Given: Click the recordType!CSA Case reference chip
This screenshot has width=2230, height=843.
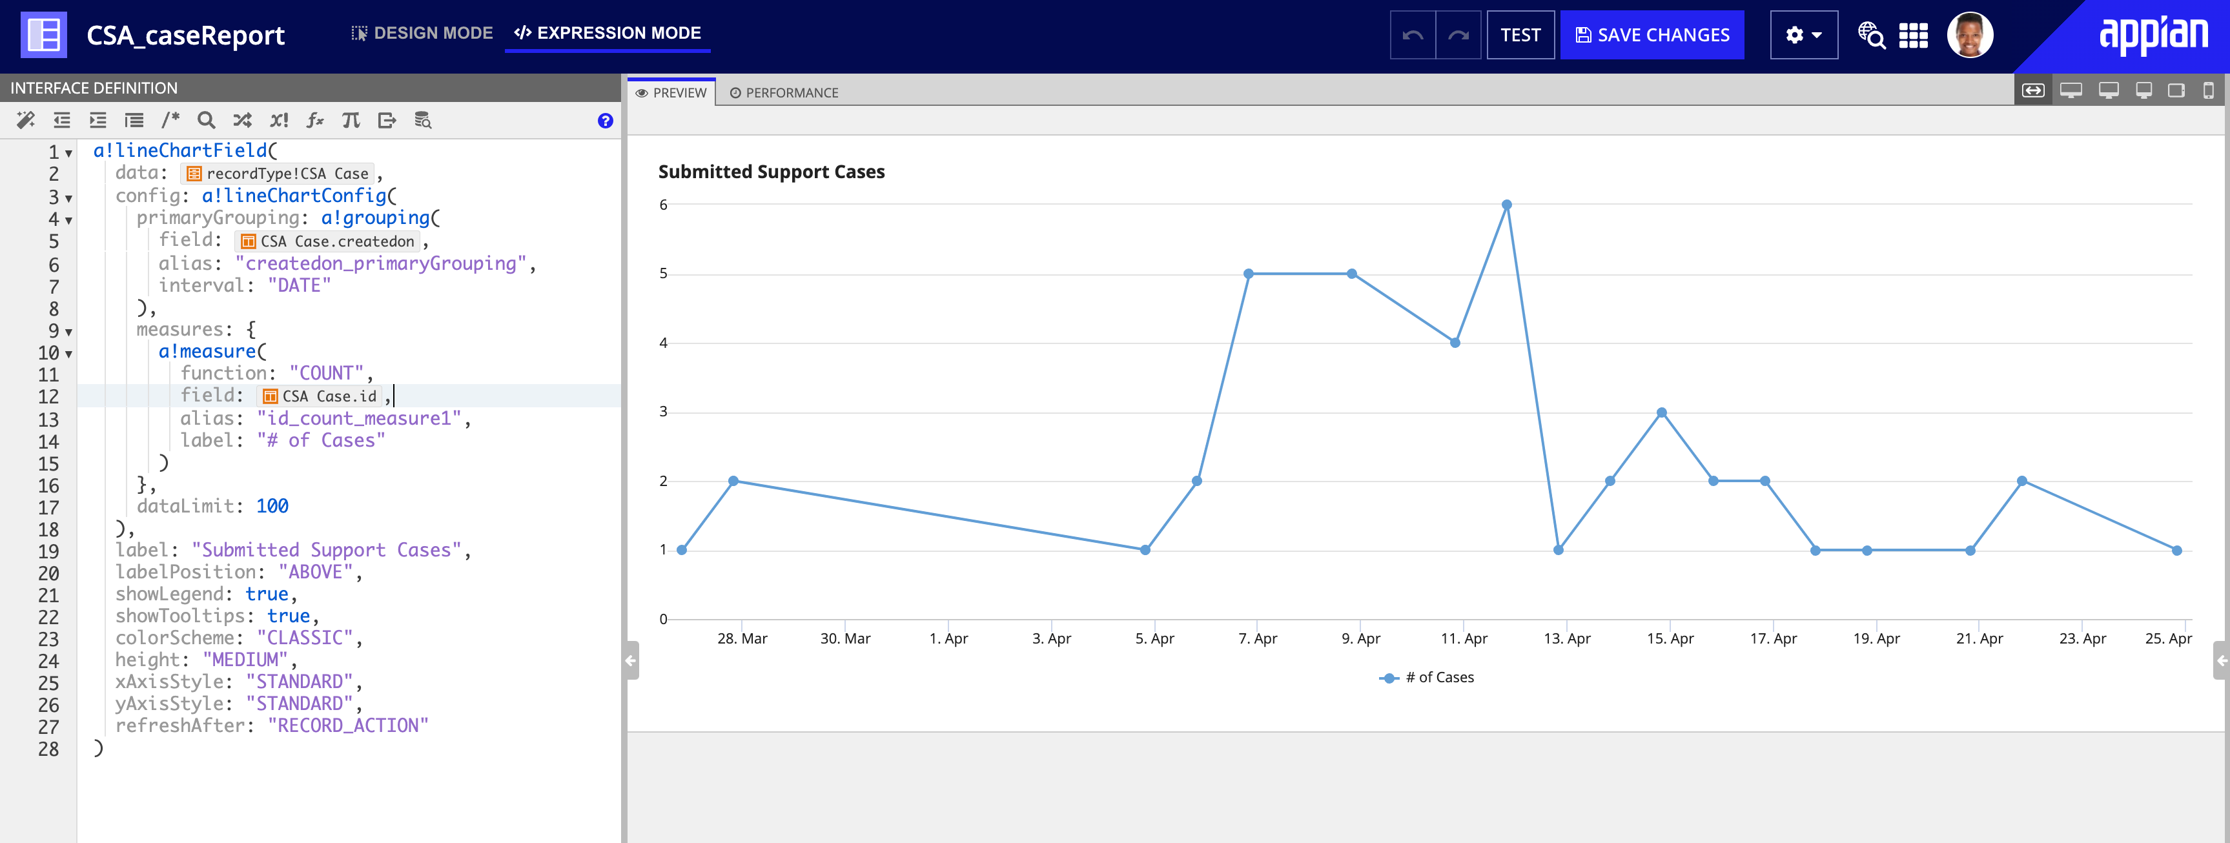Looking at the screenshot, I should pyautogui.click(x=278, y=174).
